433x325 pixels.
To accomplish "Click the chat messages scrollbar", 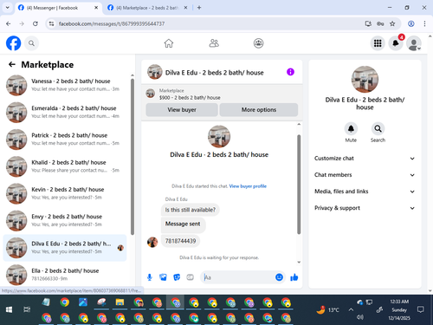I will point(299,184).
